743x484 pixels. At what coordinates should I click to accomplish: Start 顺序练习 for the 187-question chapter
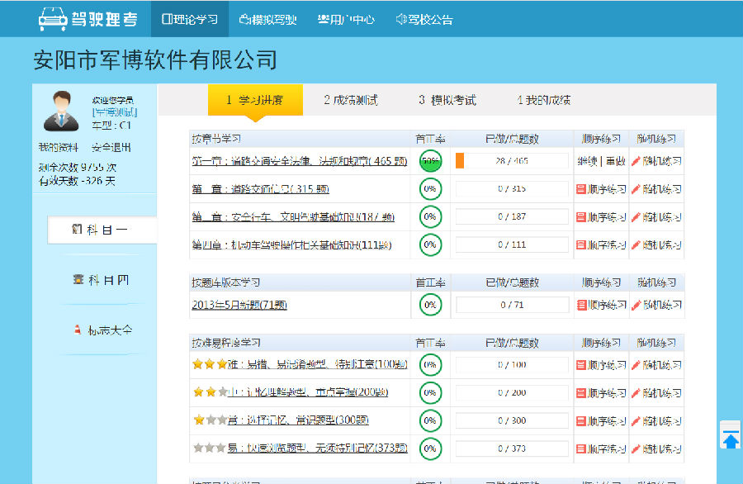click(x=601, y=217)
